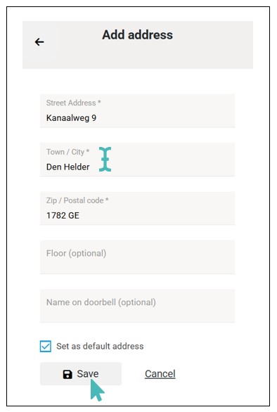The image size is (277, 412).
Task: Focus the Zip / Postal code field
Action: (x=137, y=208)
